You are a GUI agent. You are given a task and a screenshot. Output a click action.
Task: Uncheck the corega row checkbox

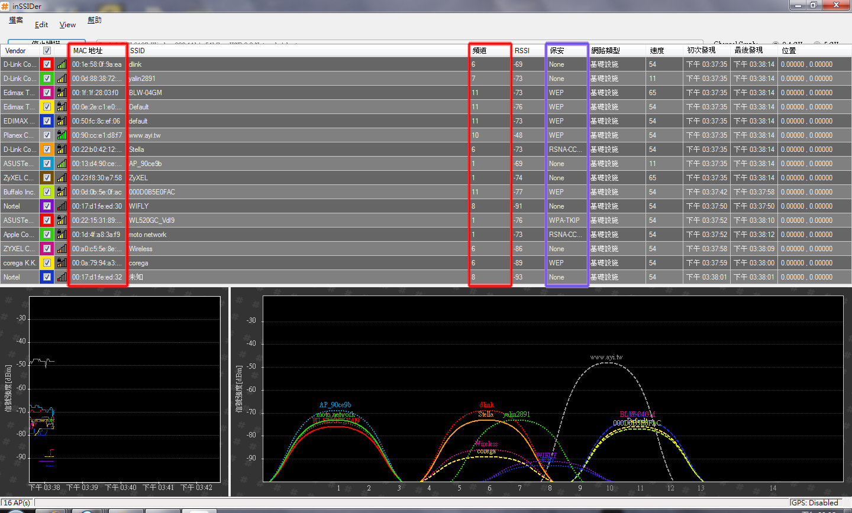[47, 263]
